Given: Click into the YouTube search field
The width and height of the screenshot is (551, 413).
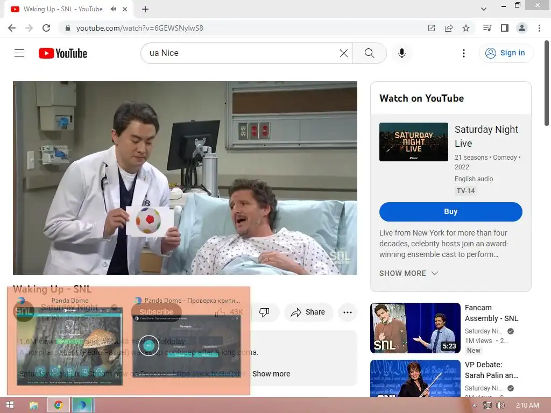Looking at the screenshot, I should (x=243, y=53).
